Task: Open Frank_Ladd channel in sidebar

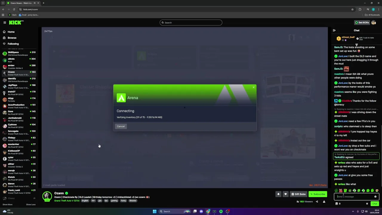Action: [19, 191]
